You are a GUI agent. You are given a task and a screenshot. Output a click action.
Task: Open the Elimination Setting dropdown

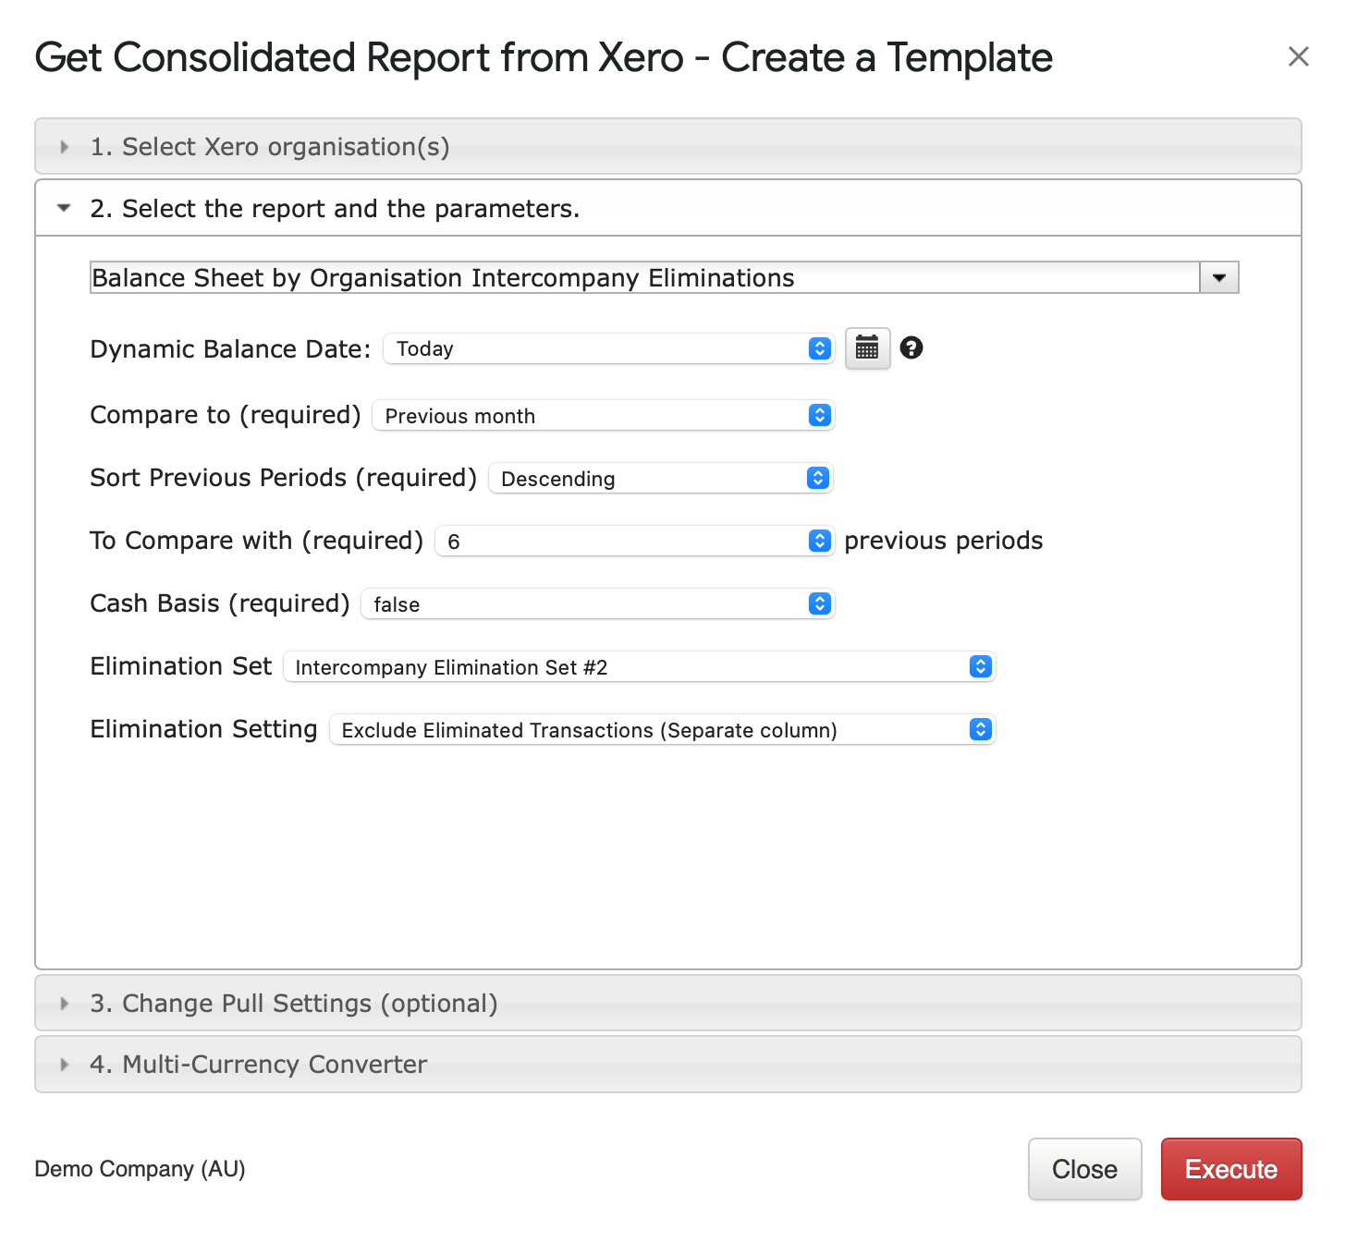click(x=662, y=729)
